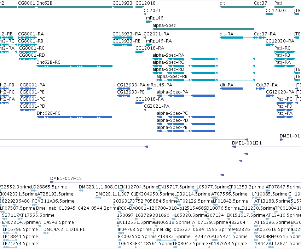Select the Dhc62B gene bar
Viewport: 301px width, 249px height.
coord(74,7)
